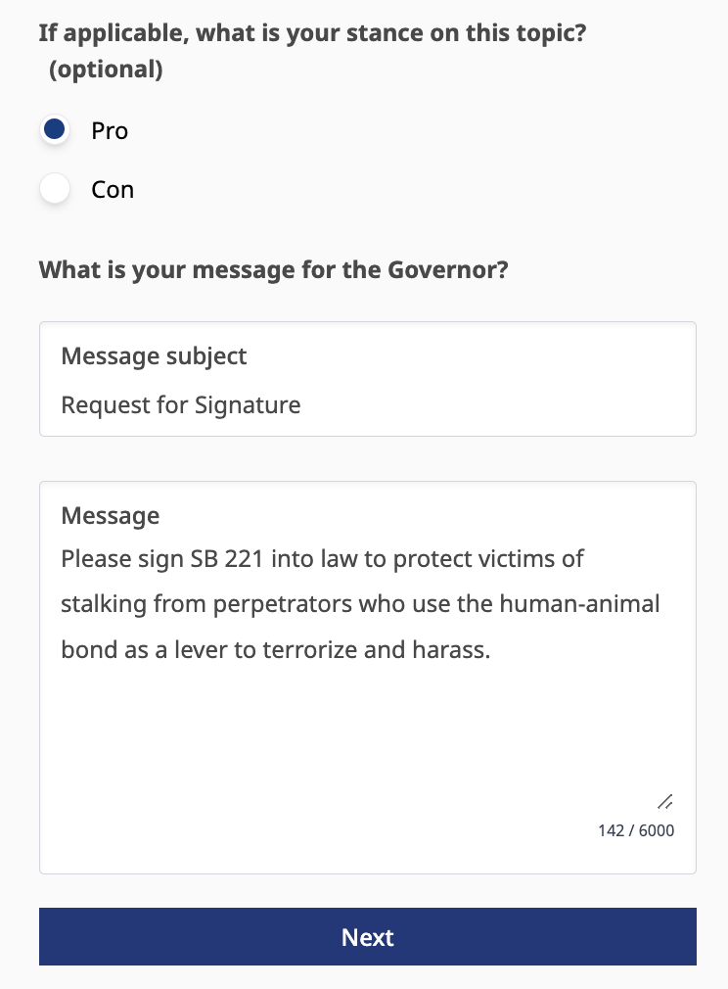Place cursor after "harass." in message
The width and height of the screenshot is (728, 989).
click(x=490, y=649)
